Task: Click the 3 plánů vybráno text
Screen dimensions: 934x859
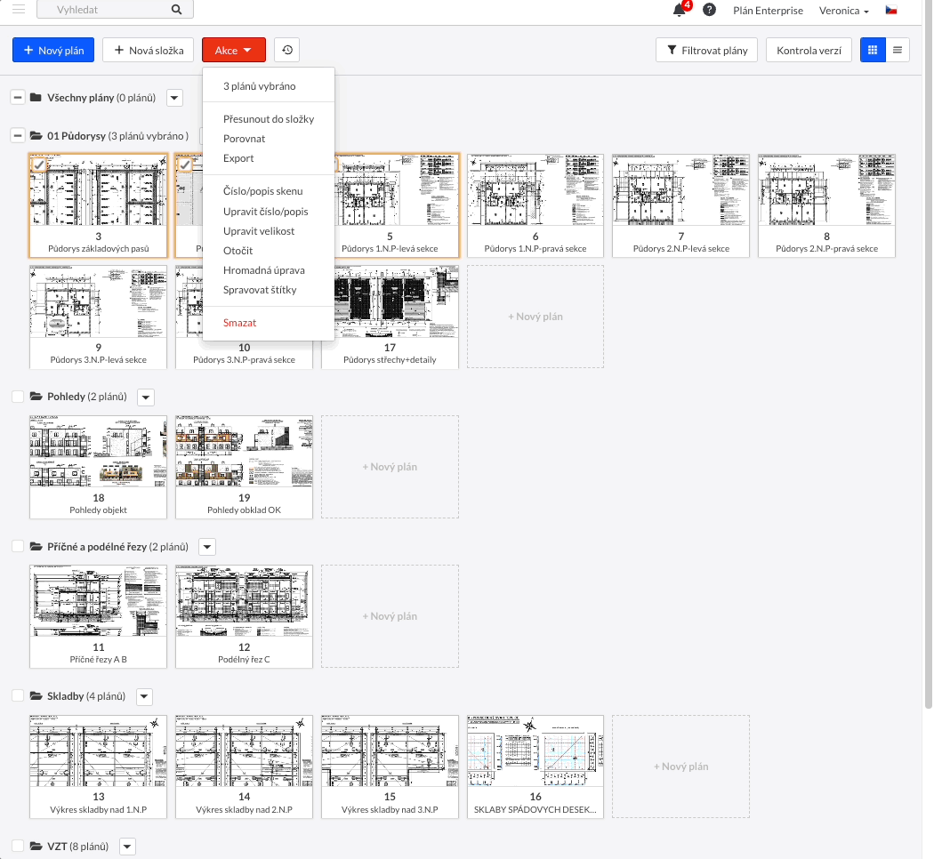Action: pyautogui.click(x=259, y=86)
